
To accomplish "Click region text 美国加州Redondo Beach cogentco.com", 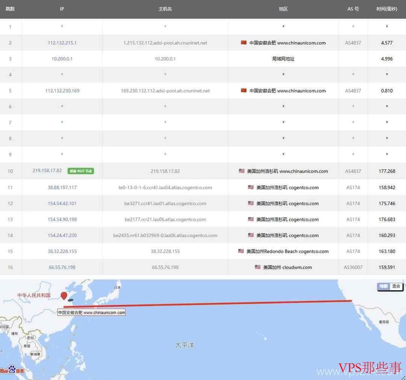I will point(287,251).
